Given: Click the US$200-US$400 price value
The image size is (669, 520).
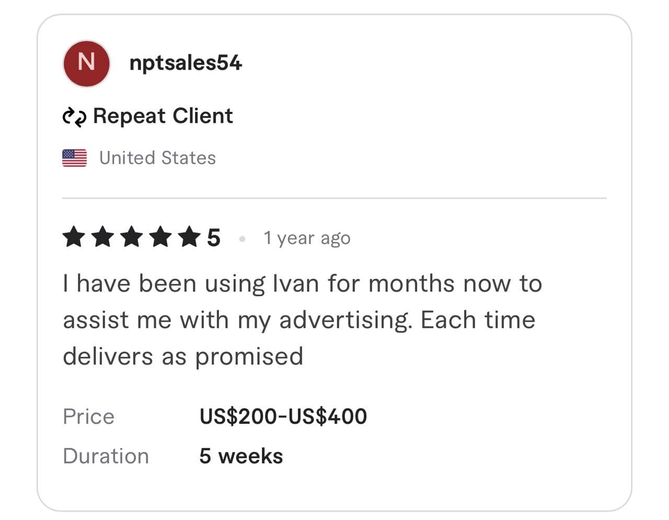Looking at the screenshot, I should pos(283,417).
